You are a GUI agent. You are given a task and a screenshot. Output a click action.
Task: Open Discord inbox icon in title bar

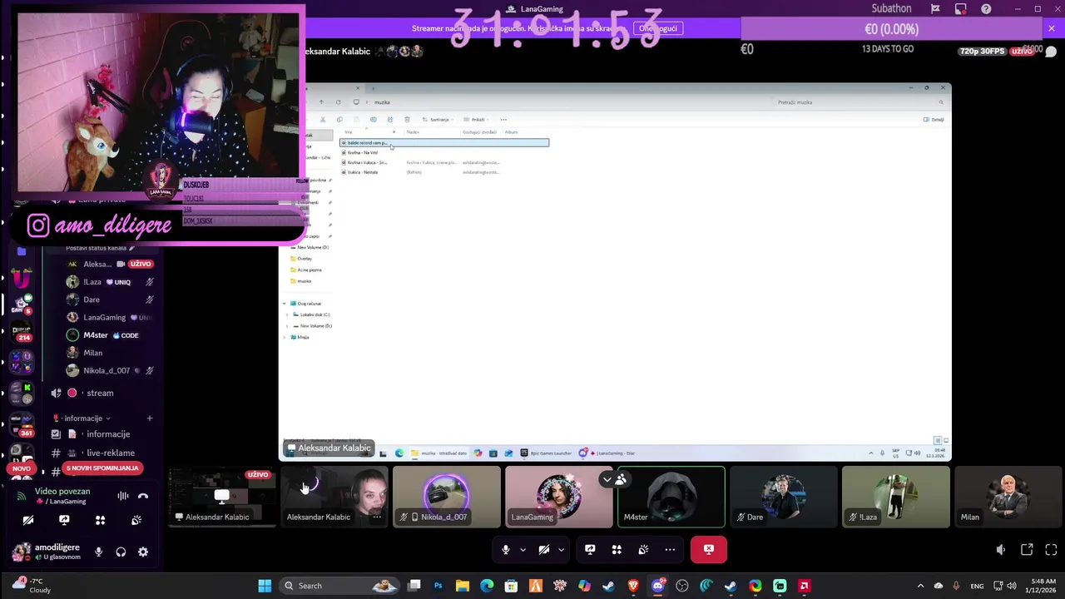coord(961,9)
